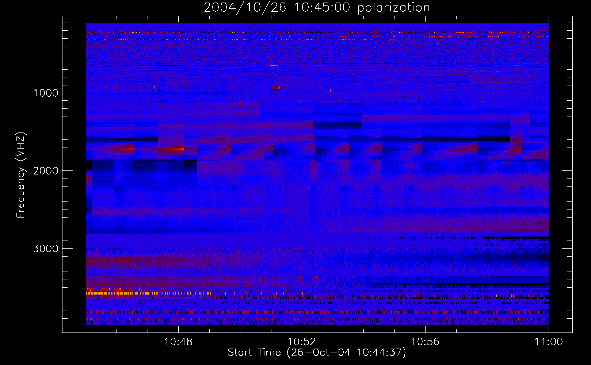The height and width of the screenshot is (365, 591).
Task: Select the "Frequency (MHZ)" axis label
Action: pos(21,175)
